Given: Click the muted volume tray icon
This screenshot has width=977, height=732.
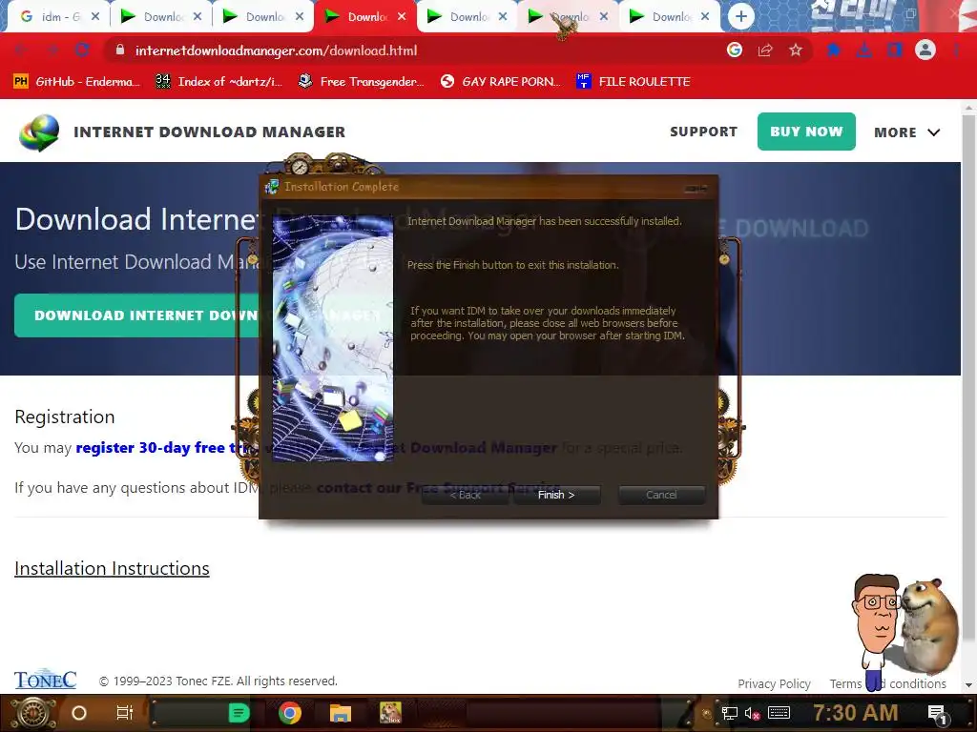Looking at the screenshot, I should [x=752, y=713].
